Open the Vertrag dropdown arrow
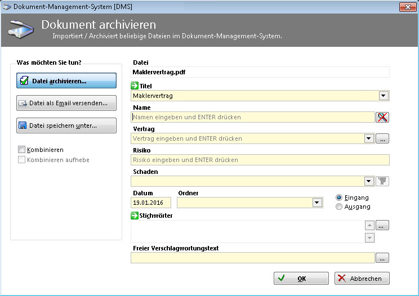The height and width of the screenshot is (296, 419). click(369, 138)
